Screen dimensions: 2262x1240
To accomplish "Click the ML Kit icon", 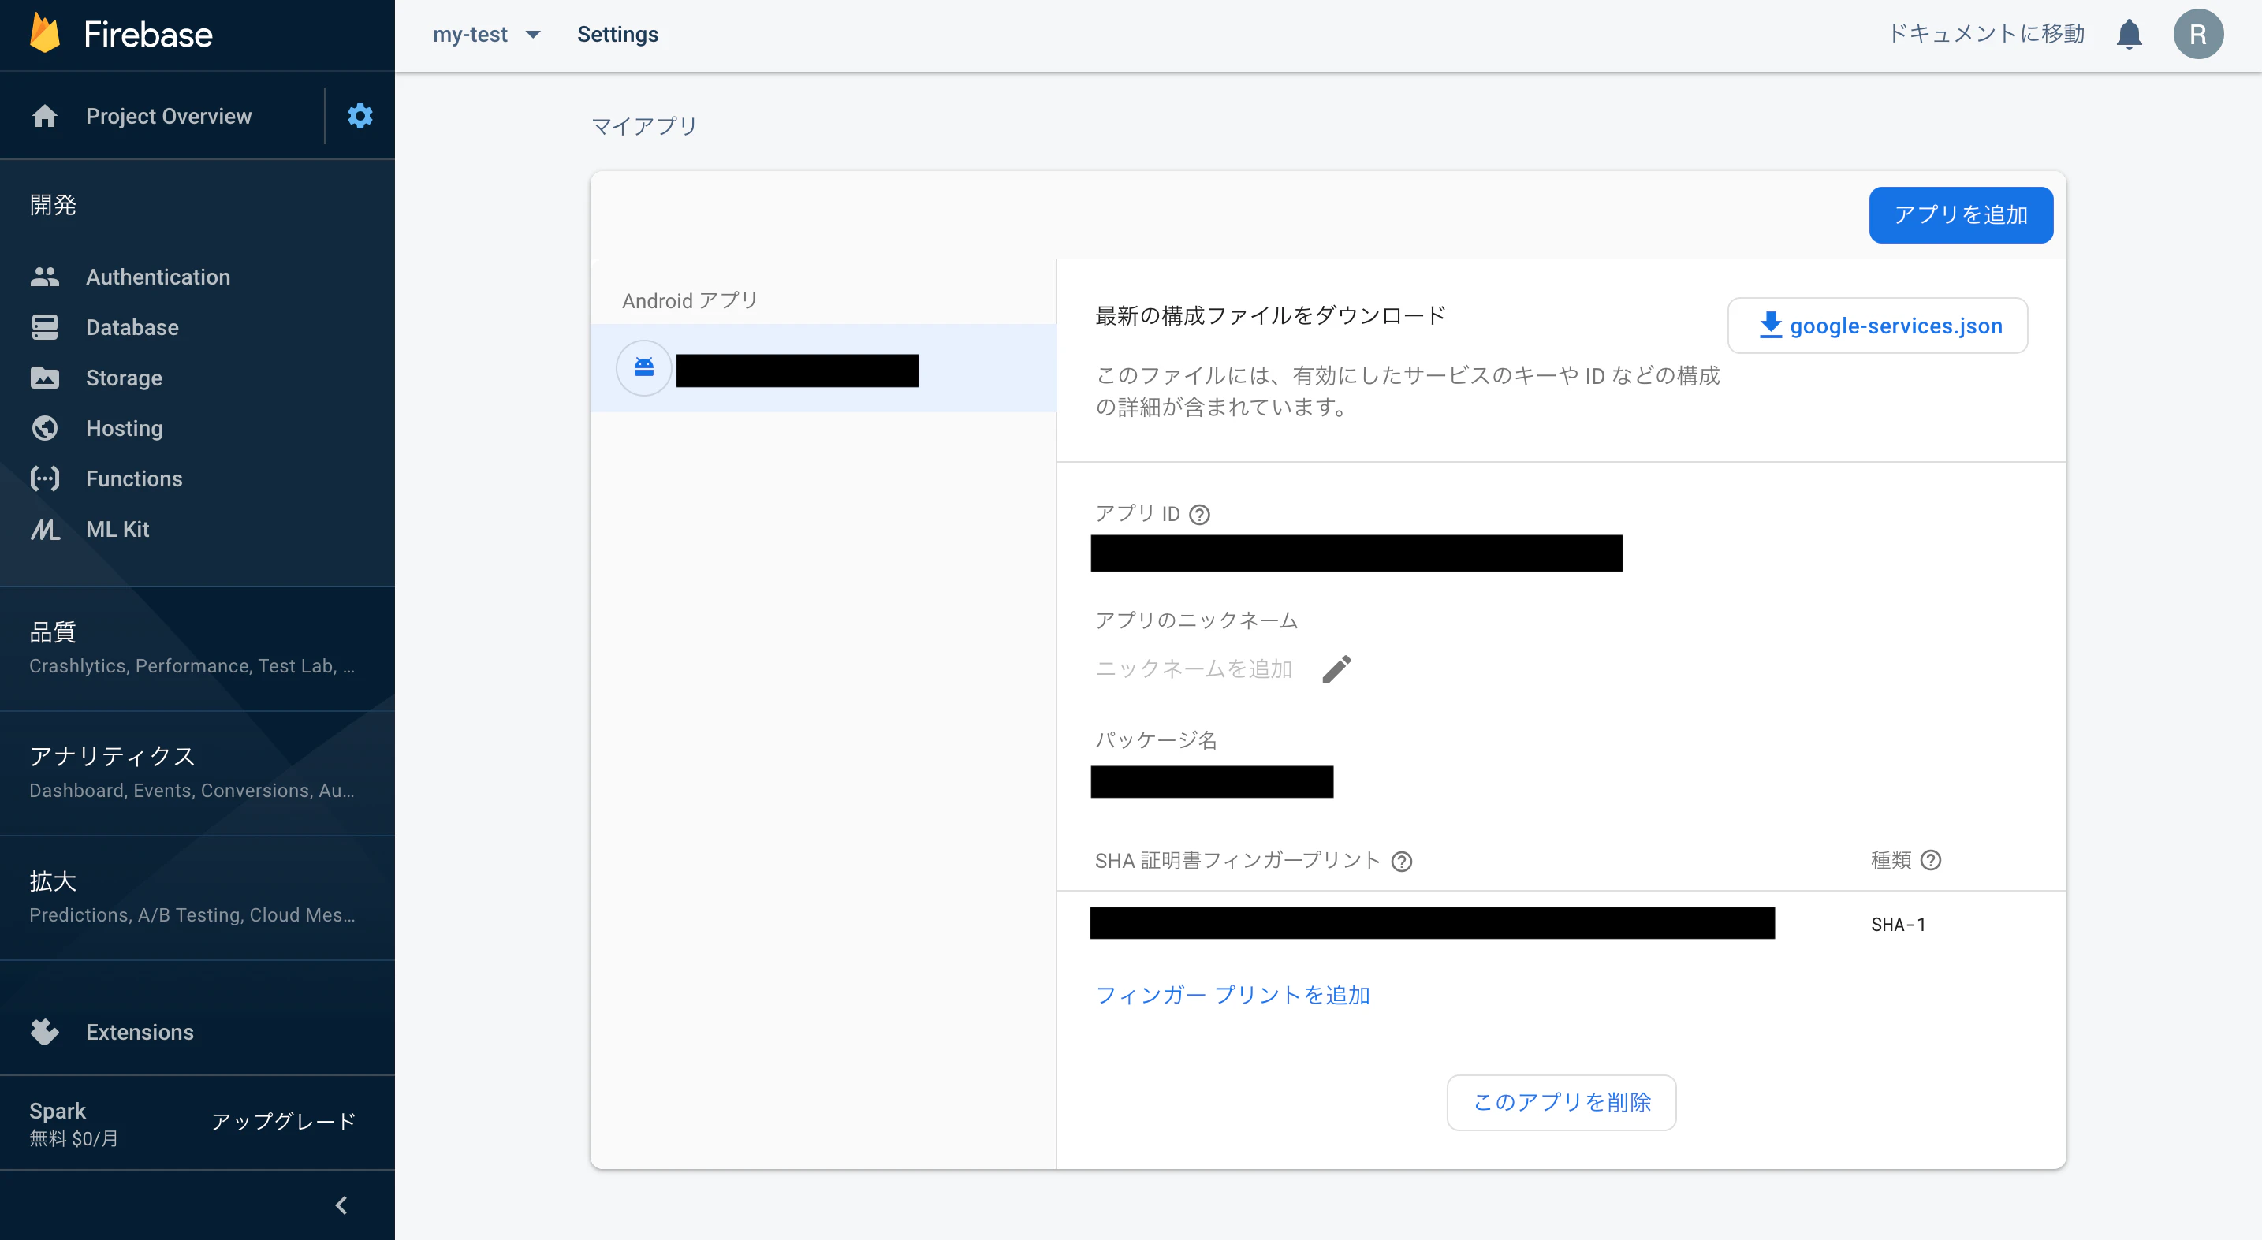I will [x=45, y=529].
